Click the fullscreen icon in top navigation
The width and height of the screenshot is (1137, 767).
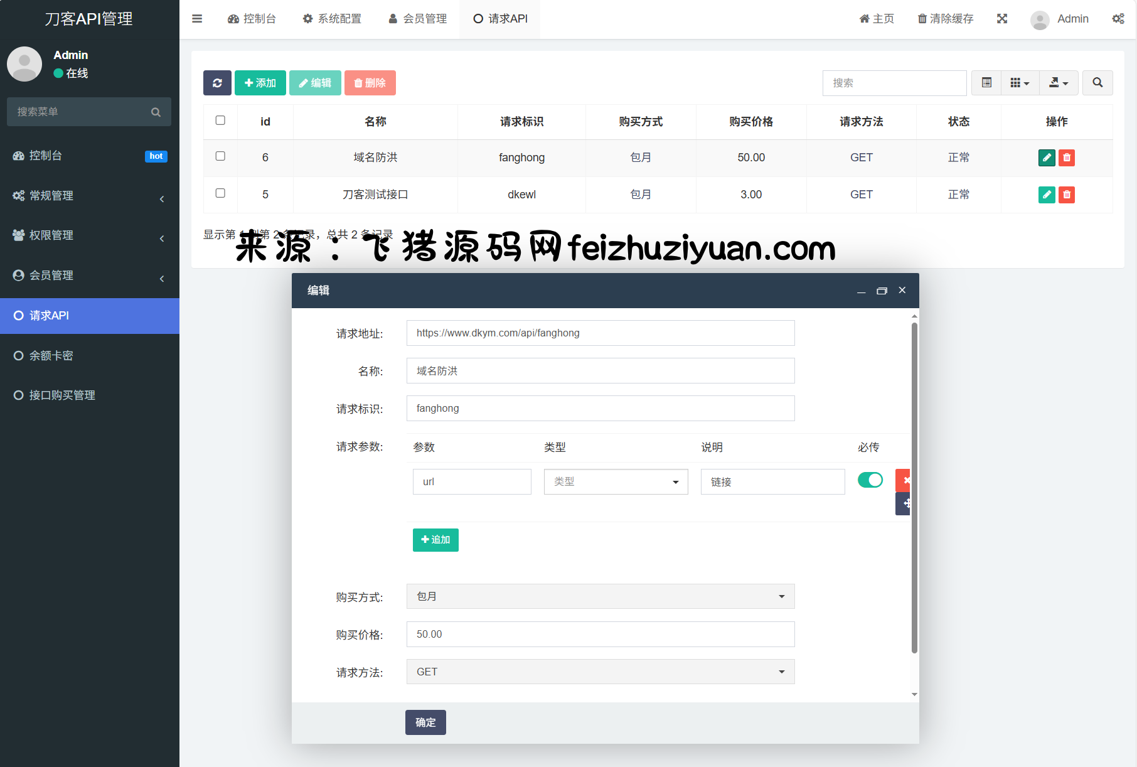[x=1002, y=19]
